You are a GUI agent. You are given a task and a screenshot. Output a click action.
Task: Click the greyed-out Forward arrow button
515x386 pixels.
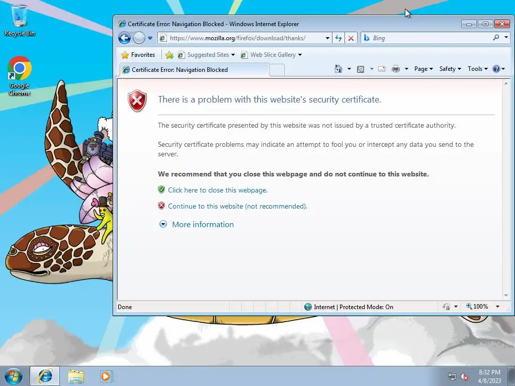click(x=139, y=38)
